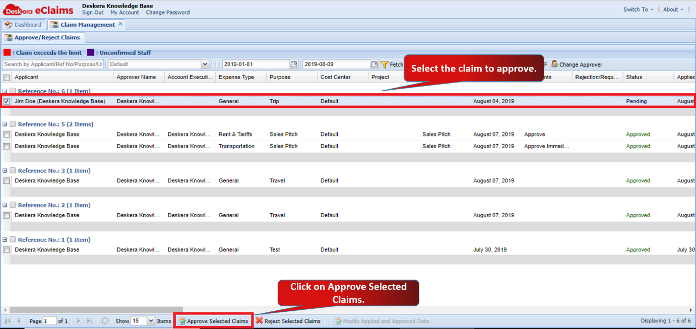Collapse the Reference No.: 5 group
Viewport: 696px width, 329px height.
[5, 124]
